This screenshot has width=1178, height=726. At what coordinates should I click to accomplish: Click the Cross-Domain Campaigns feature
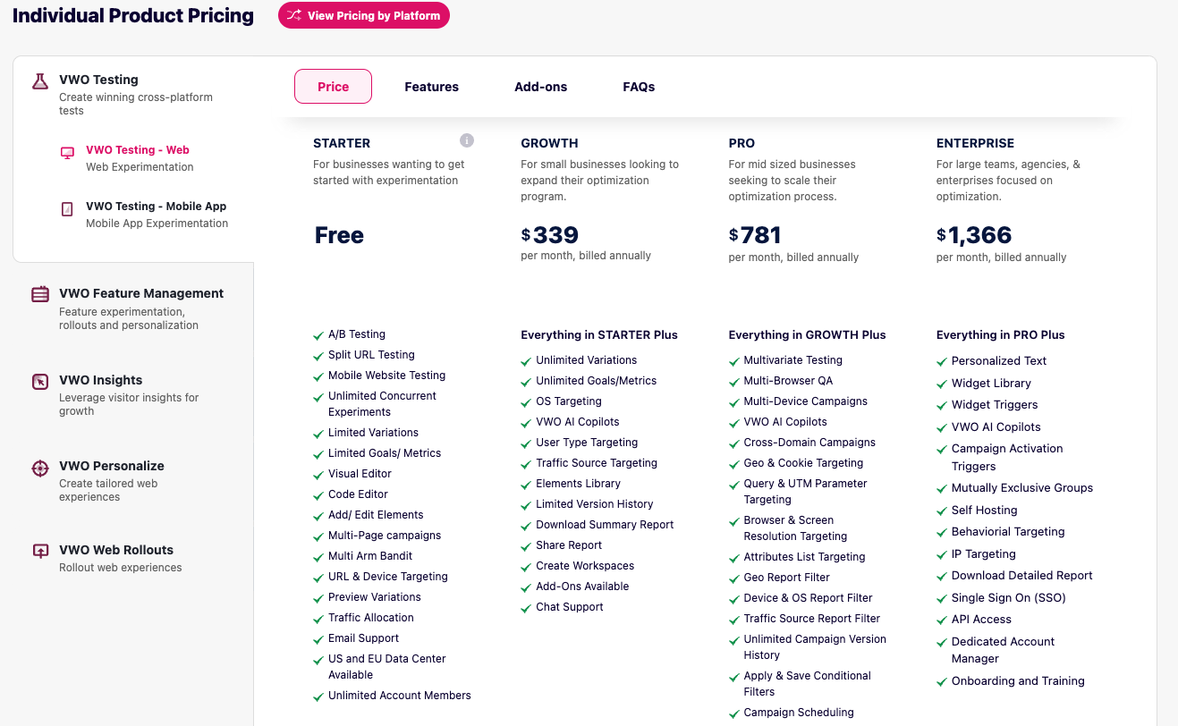[809, 443]
